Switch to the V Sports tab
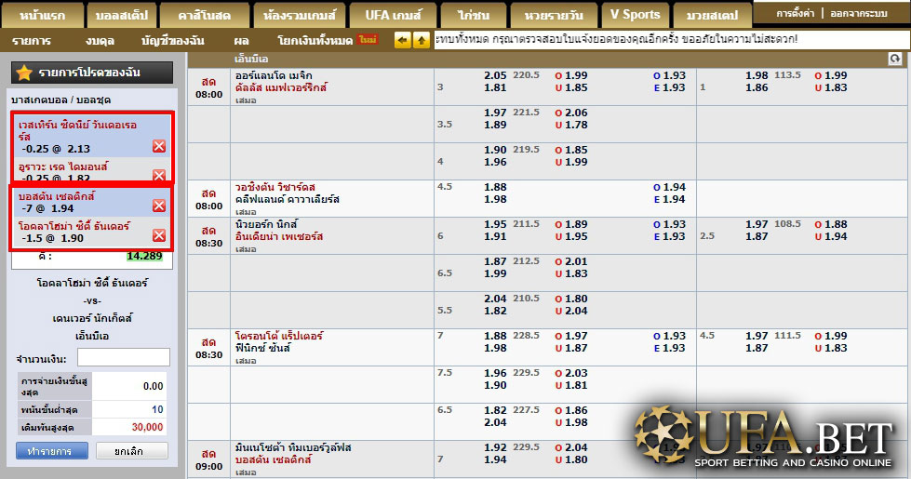This screenshot has width=911, height=479. tap(635, 15)
